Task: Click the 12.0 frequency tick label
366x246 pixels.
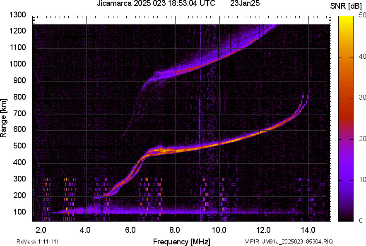Action: [264, 230]
